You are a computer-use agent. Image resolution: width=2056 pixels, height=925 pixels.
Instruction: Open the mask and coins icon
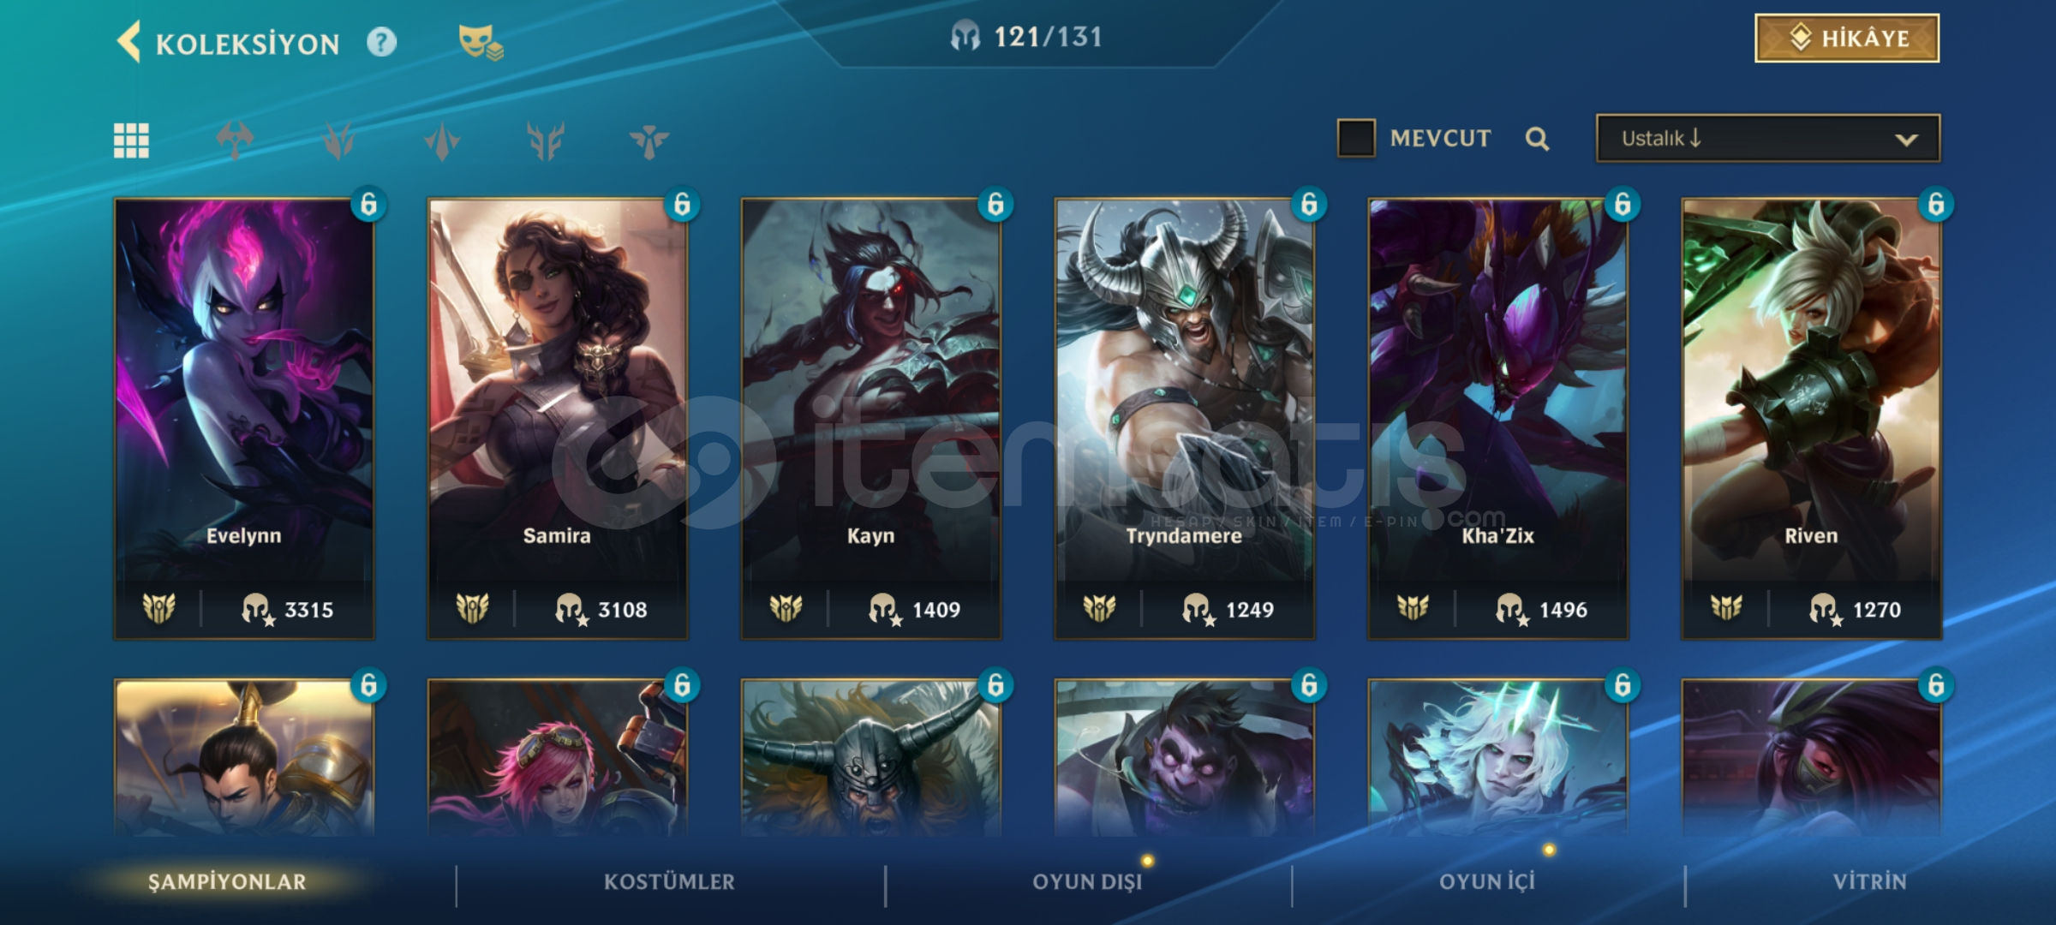[480, 42]
